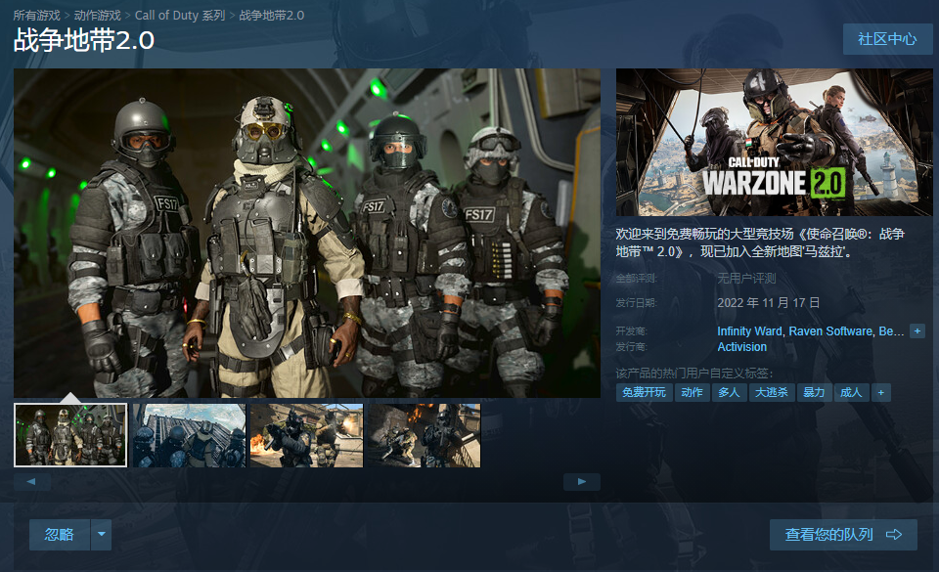Select the first screenshot thumbnail of four soldiers
Screen dimensions: 939x572
click(x=70, y=435)
